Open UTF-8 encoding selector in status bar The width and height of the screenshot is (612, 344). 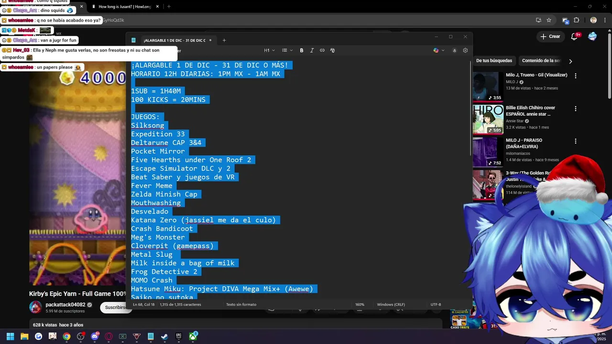[x=436, y=304]
